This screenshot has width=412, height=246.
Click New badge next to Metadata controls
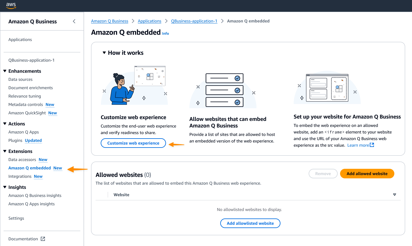(50, 104)
